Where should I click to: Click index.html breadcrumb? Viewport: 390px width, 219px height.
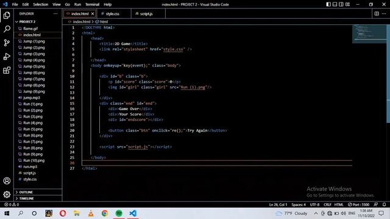(81, 22)
